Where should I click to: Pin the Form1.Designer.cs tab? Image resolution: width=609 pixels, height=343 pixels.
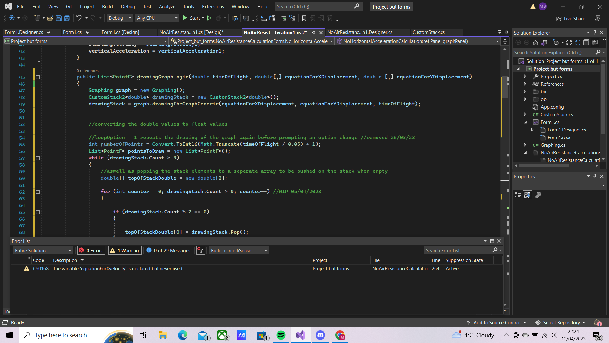[x=49, y=32]
